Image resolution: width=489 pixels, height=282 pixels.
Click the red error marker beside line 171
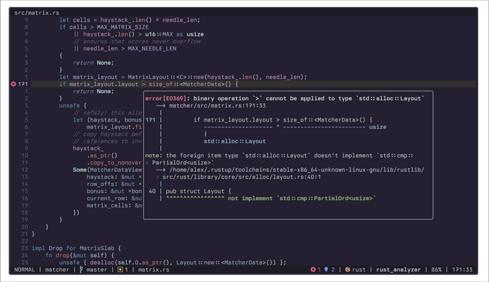click(x=13, y=84)
